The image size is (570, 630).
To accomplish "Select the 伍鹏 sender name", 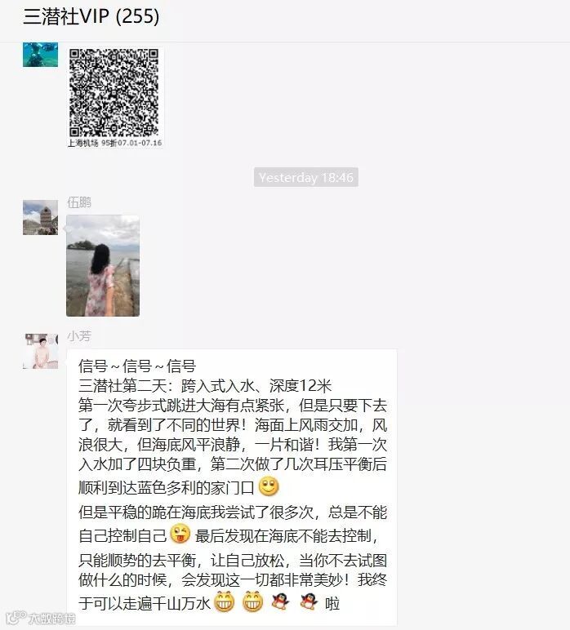I will pos(79,202).
